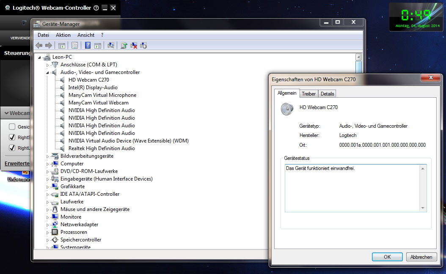The image size is (446, 274).
Task: Click the ManyCam Virtual Webcam speaker icon
Action: coord(62,103)
